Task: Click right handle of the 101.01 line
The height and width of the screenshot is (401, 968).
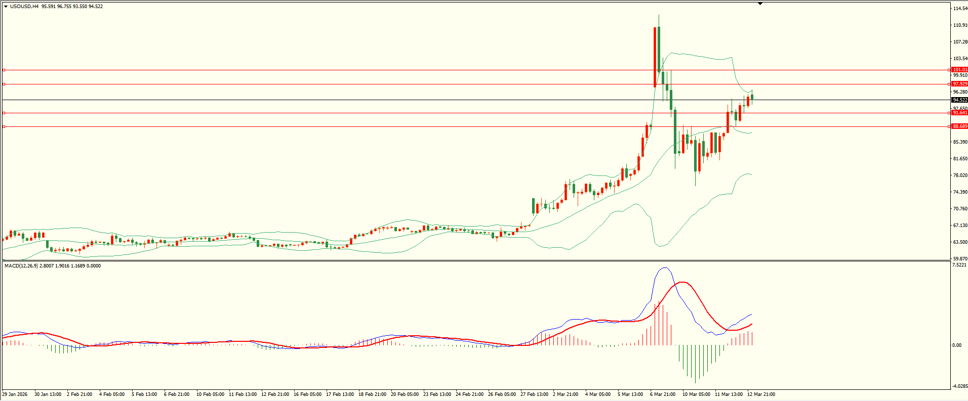Action: pos(948,70)
